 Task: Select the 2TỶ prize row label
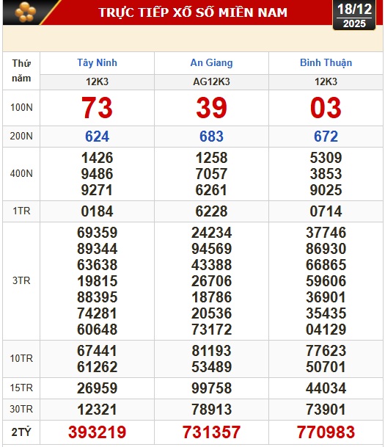pyautogui.click(x=21, y=432)
